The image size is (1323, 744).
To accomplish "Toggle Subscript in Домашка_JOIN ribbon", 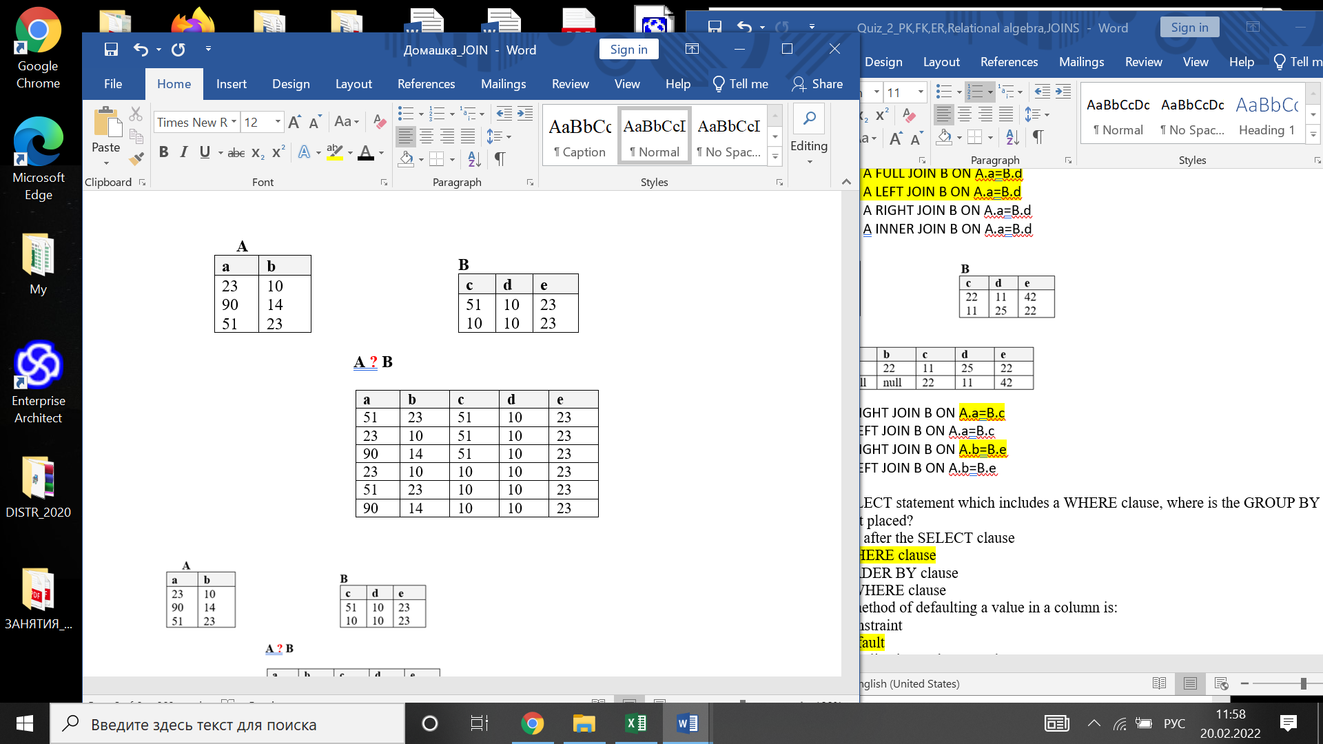I will 258,153.
